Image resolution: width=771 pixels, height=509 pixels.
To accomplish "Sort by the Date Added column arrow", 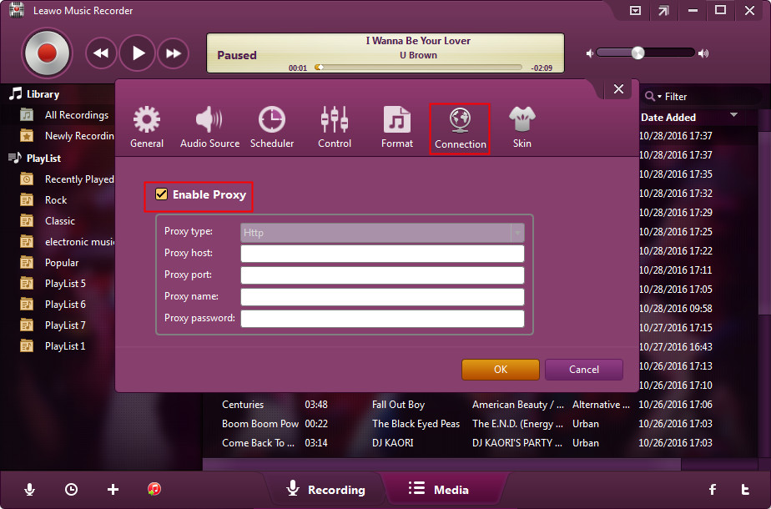I will pyautogui.click(x=734, y=115).
